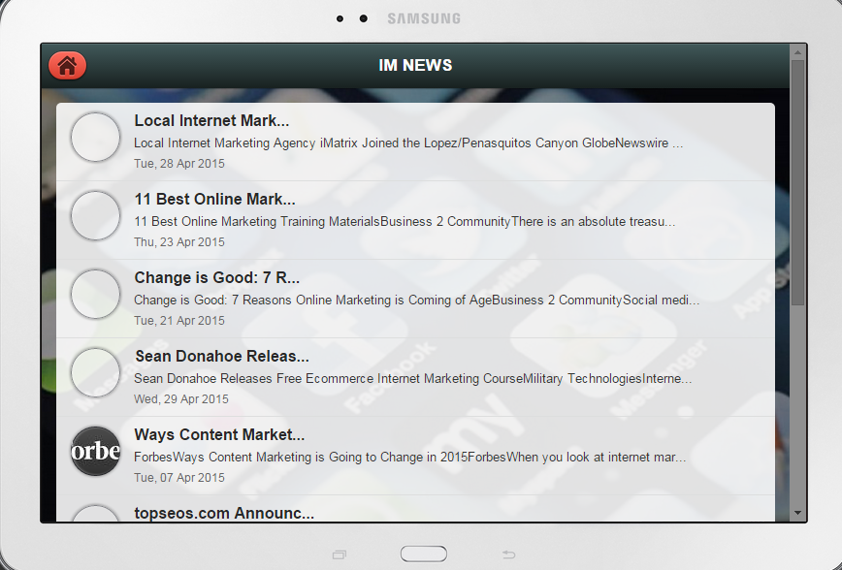This screenshot has height=570, width=842.
Task: Click the IM NEWS header title
Action: 415,66
